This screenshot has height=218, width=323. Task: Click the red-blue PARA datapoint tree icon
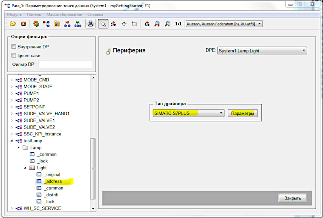(x=46, y=24)
